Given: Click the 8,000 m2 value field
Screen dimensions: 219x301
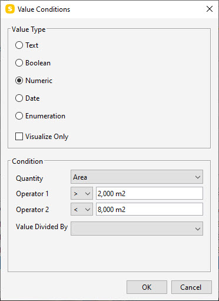Looking at the screenshot, I should (x=150, y=209).
